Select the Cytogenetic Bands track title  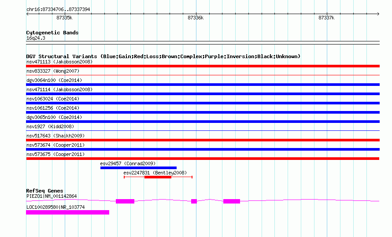click(x=52, y=33)
